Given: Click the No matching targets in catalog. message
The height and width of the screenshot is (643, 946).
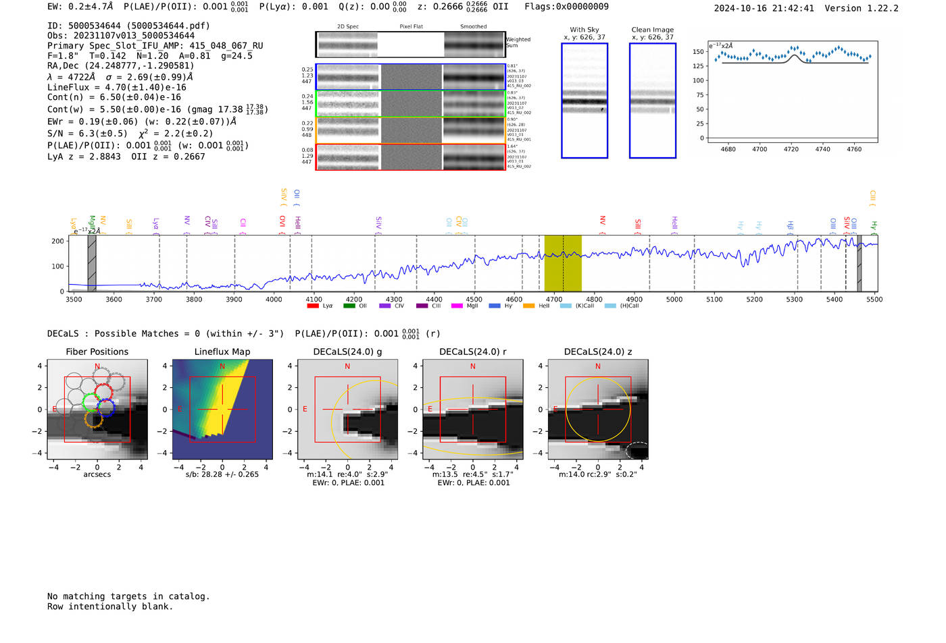Looking at the screenshot, I should tap(128, 596).
